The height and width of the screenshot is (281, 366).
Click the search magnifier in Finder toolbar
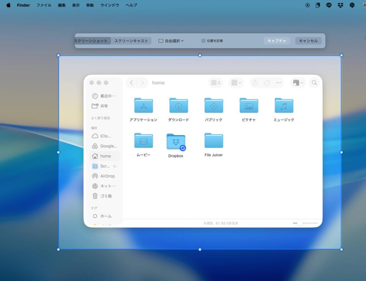click(314, 83)
